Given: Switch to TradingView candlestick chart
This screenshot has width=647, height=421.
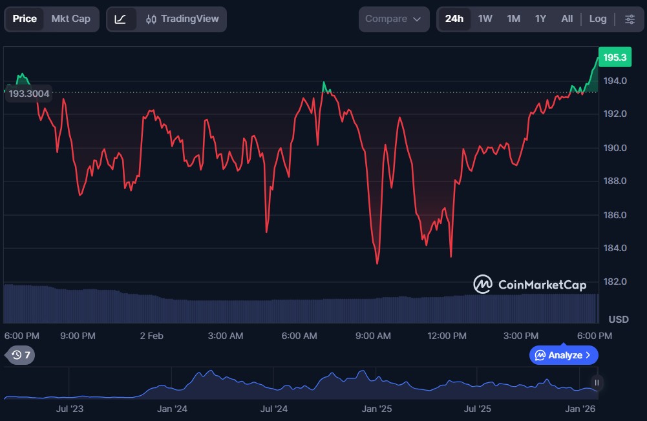Looking at the screenshot, I should tap(182, 19).
